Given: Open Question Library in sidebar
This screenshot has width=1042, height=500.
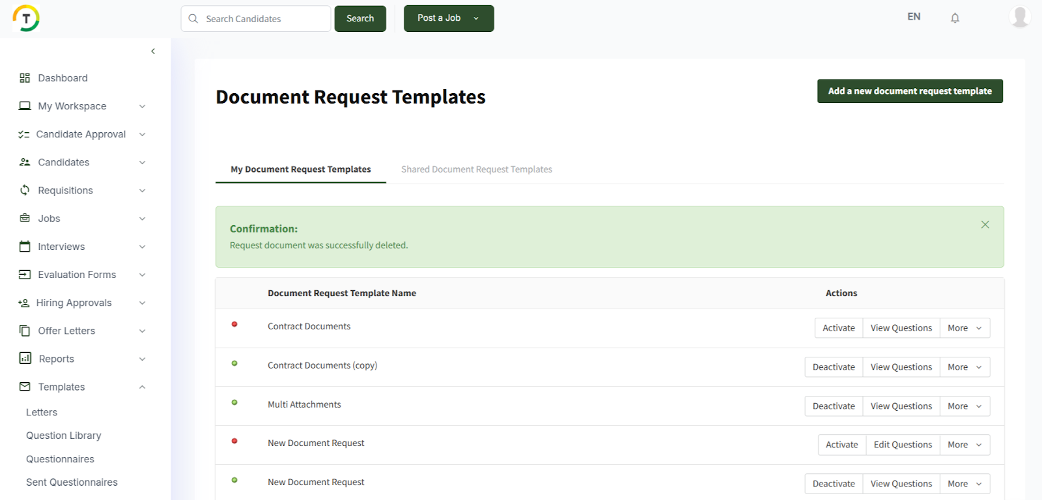Looking at the screenshot, I should coord(63,436).
